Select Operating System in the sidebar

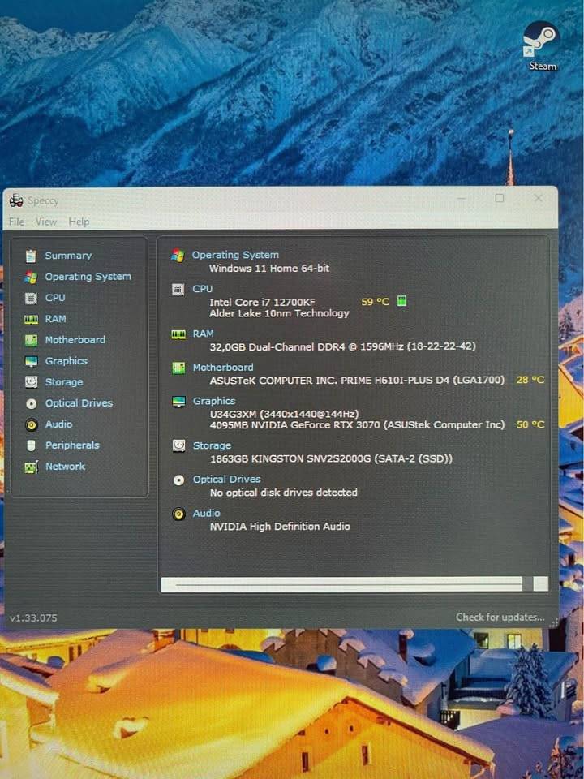(x=88, y=277)
